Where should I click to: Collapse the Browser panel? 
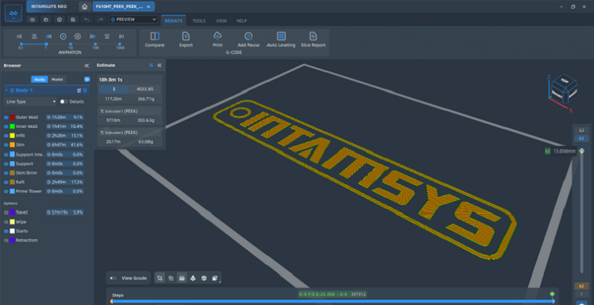tap(87, 65)
